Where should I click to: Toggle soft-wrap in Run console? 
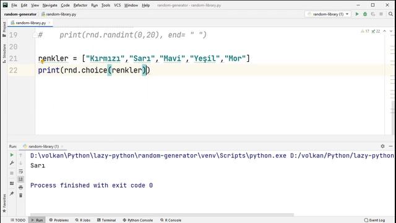click(20, 172)
